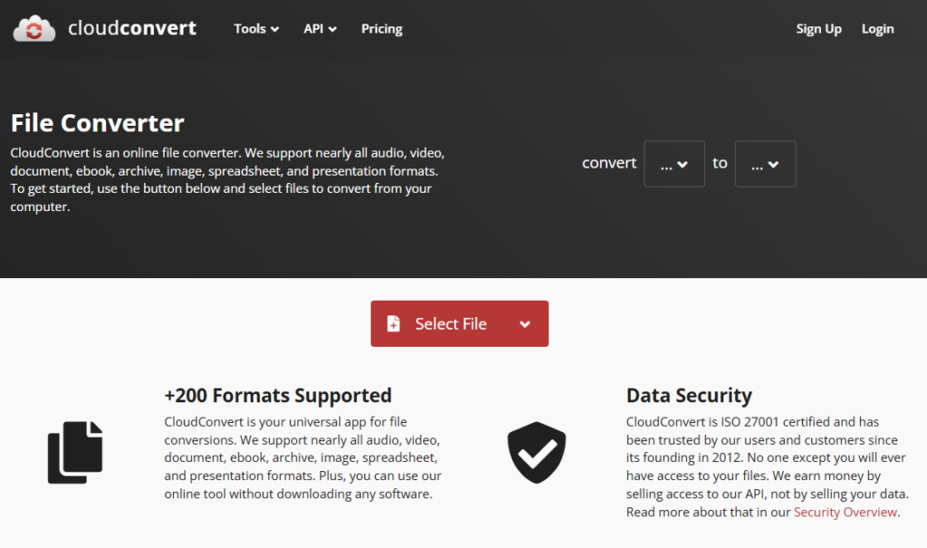The height and width of the screenshot is (548, 927).
Task: Click the stacked documents icon
Action: point(75,451)
